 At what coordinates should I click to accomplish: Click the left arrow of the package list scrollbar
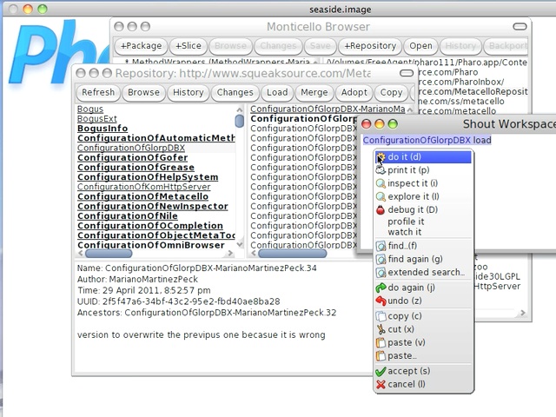tap(81, 253)
